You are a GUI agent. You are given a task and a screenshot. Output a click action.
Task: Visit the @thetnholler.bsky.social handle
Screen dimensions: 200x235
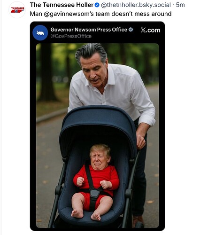136,5
